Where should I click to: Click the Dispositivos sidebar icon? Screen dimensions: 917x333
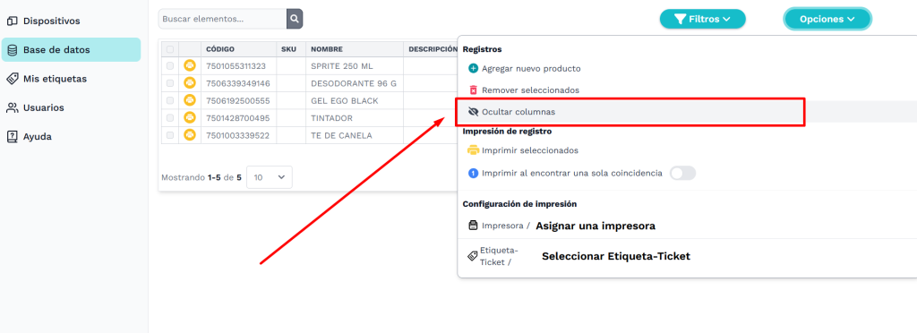point(12,21)
